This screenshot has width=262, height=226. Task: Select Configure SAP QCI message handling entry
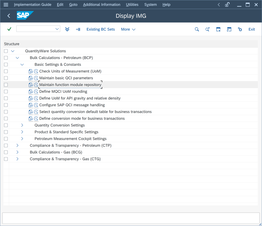(72, 105)
